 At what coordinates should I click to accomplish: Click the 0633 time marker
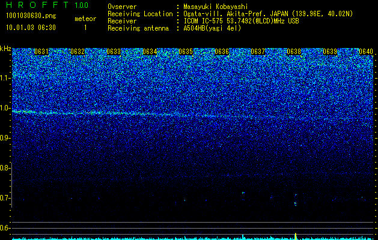[114, 52]
